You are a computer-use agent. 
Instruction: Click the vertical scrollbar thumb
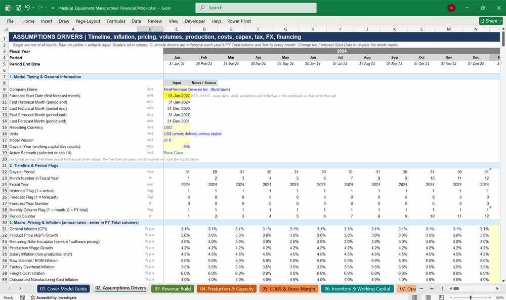503,39
